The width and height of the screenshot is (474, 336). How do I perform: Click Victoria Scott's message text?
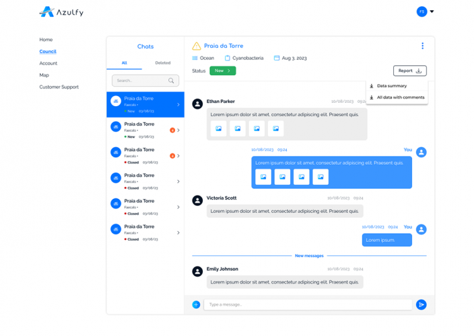point(285,211)
